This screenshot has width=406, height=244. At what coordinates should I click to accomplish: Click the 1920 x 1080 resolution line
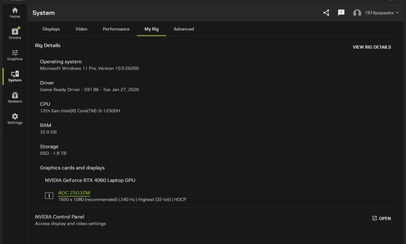click(x=122, y=199)
